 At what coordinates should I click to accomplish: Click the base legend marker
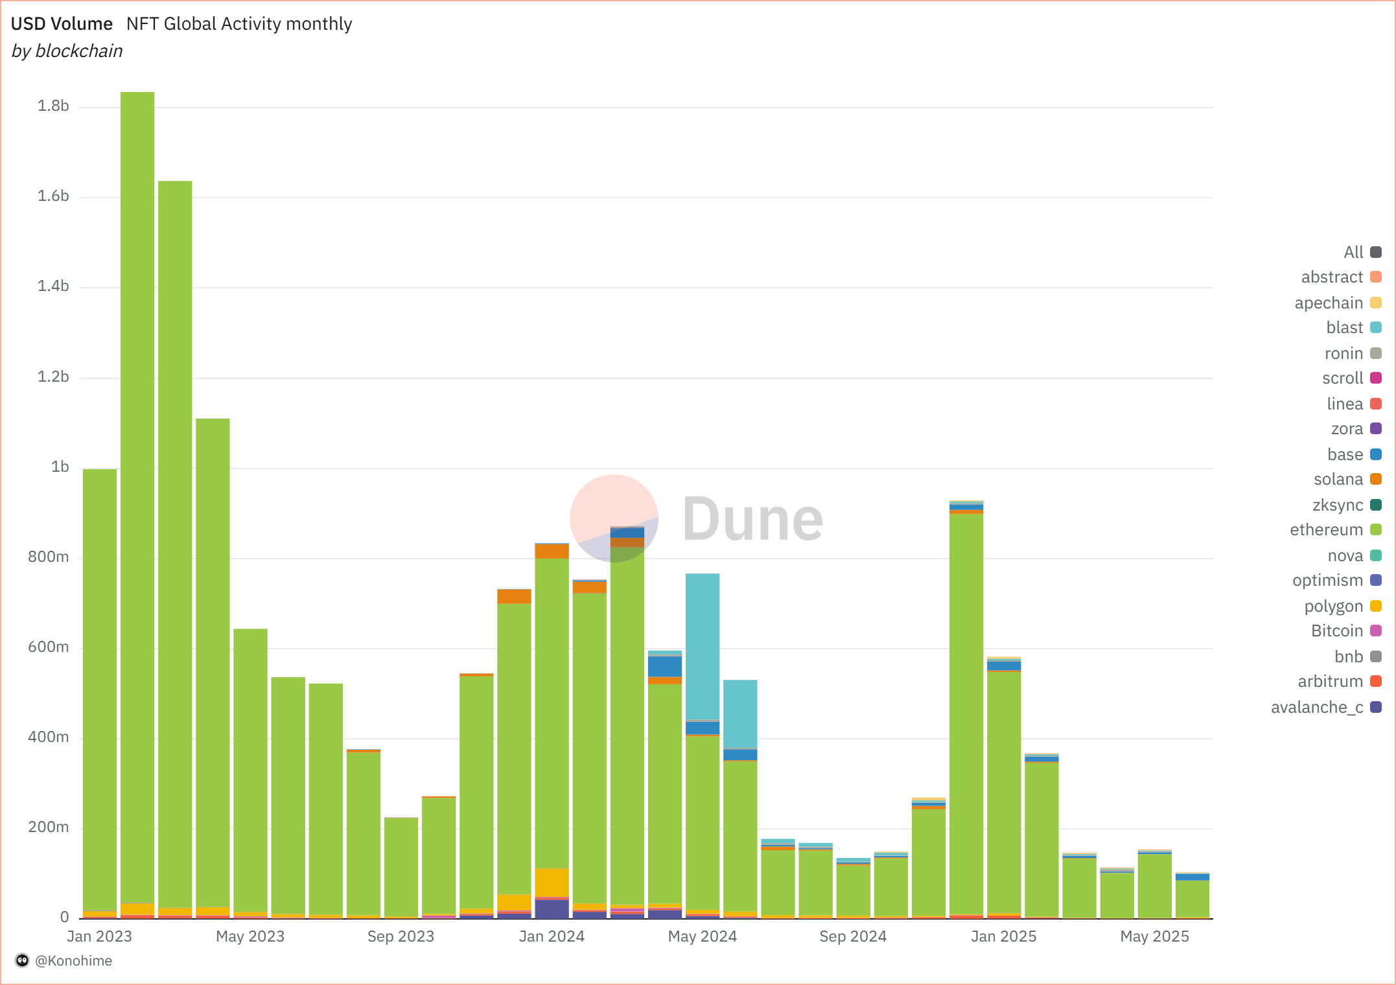tap(1376, 454)
